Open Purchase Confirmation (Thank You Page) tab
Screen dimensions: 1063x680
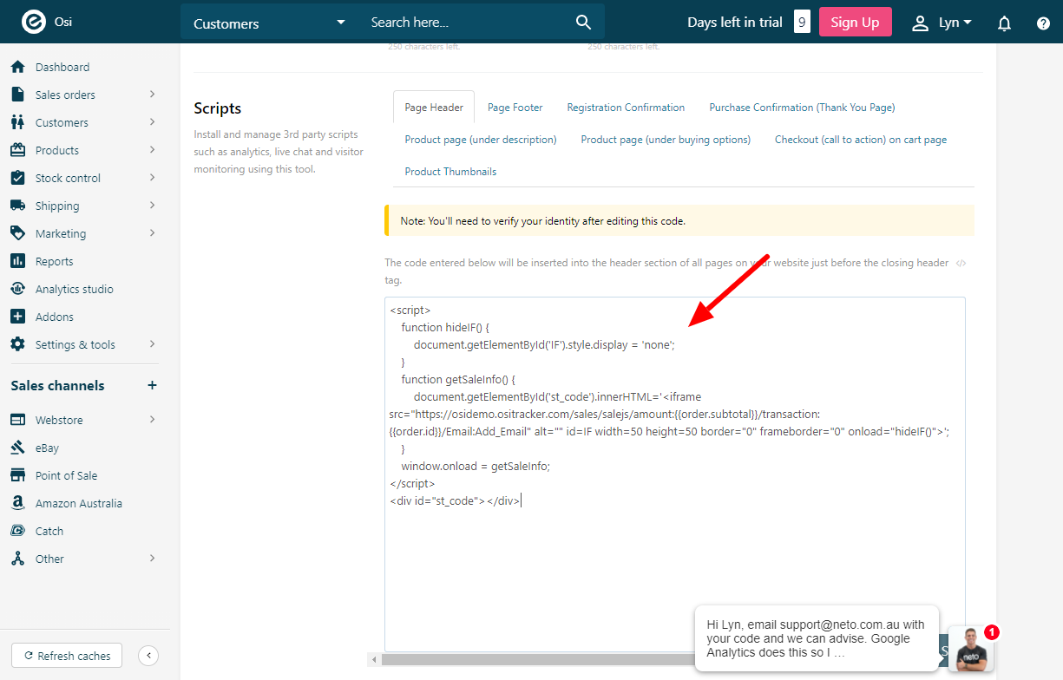(802, 108)
